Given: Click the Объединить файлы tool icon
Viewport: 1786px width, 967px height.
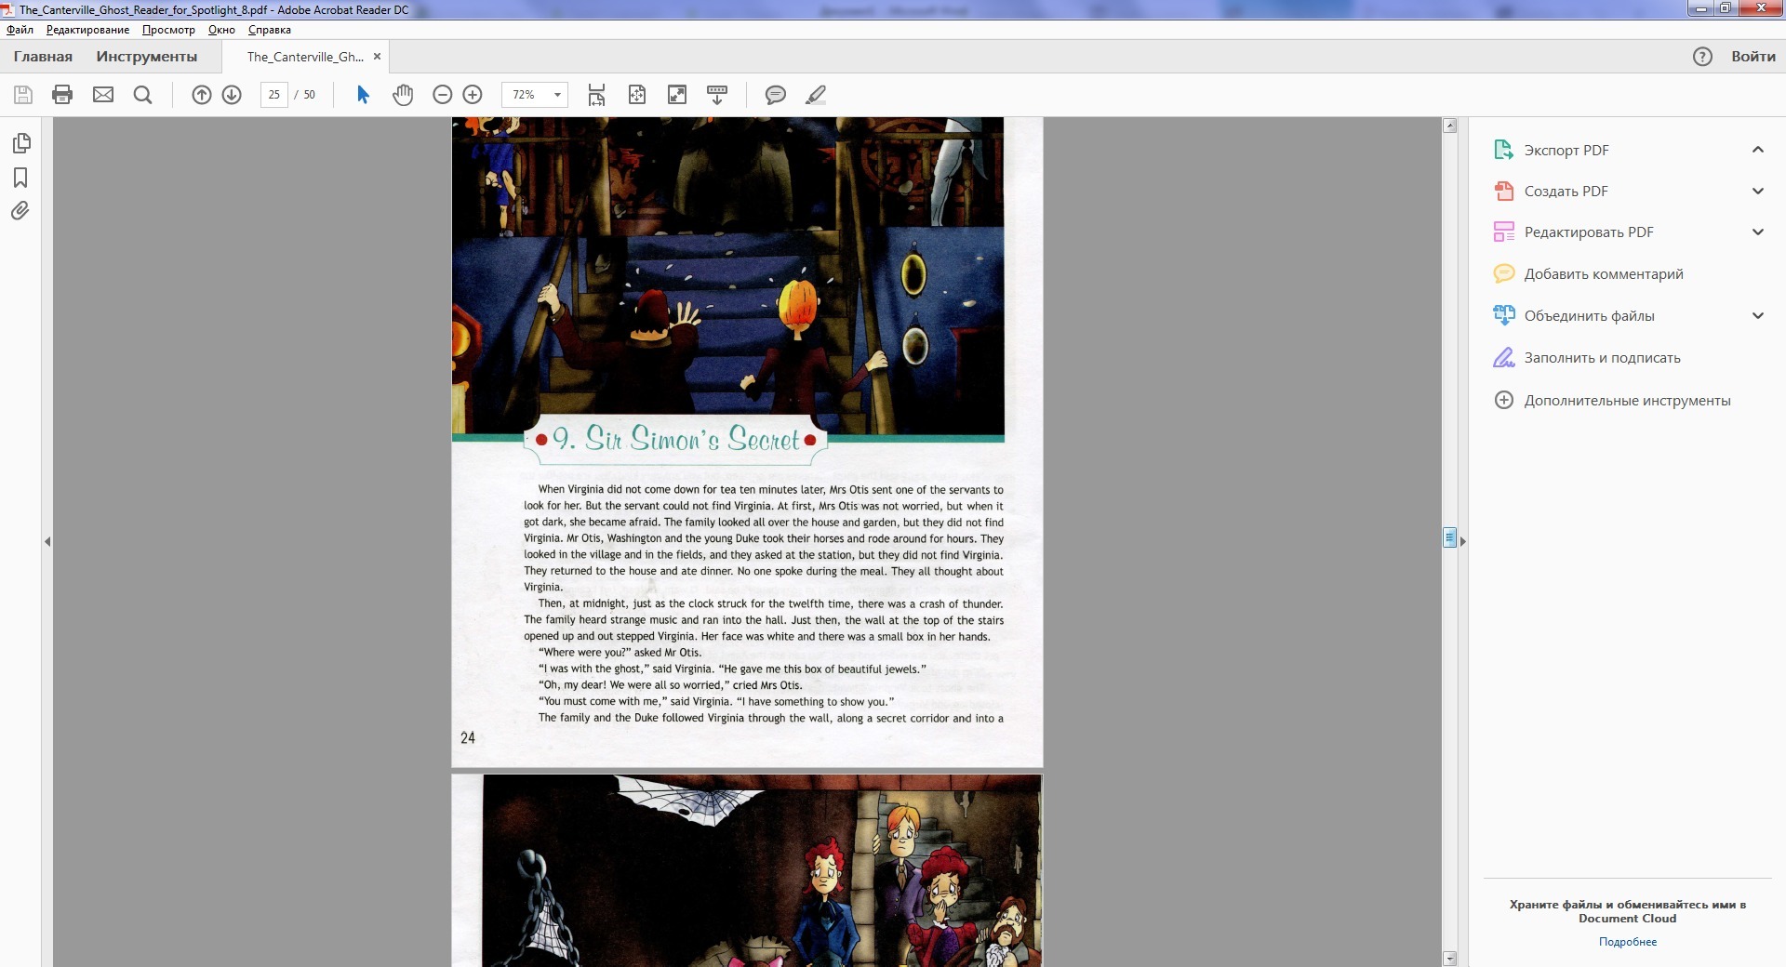Looking at the screenshot, I should [1503, 315].
